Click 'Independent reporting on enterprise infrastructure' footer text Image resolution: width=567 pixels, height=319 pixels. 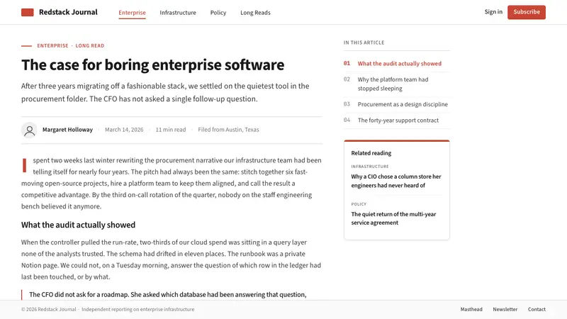(137, 310)
